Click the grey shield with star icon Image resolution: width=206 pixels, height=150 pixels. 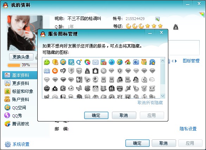tap(71, 71)
